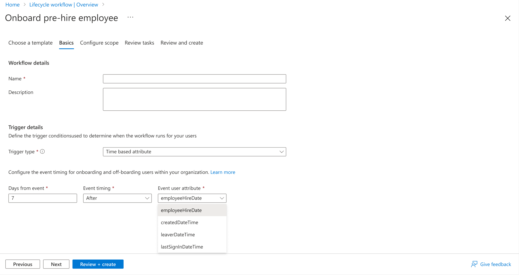Click the Next button
Image resolution: width=519 pixels, height=275 pixels.
click(x=56, y=264)
